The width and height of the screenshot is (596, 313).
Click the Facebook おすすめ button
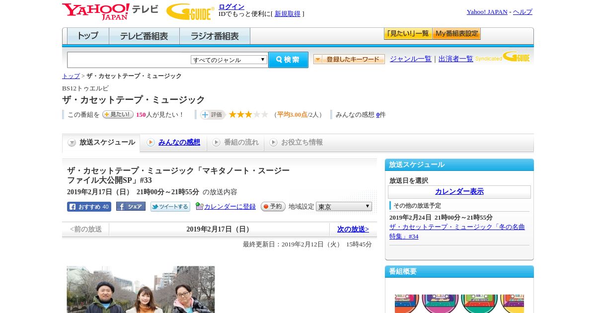click(x=89, y=207)
